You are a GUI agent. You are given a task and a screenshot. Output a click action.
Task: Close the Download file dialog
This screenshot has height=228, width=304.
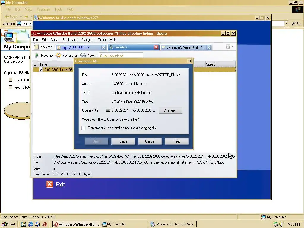point(190,61)
